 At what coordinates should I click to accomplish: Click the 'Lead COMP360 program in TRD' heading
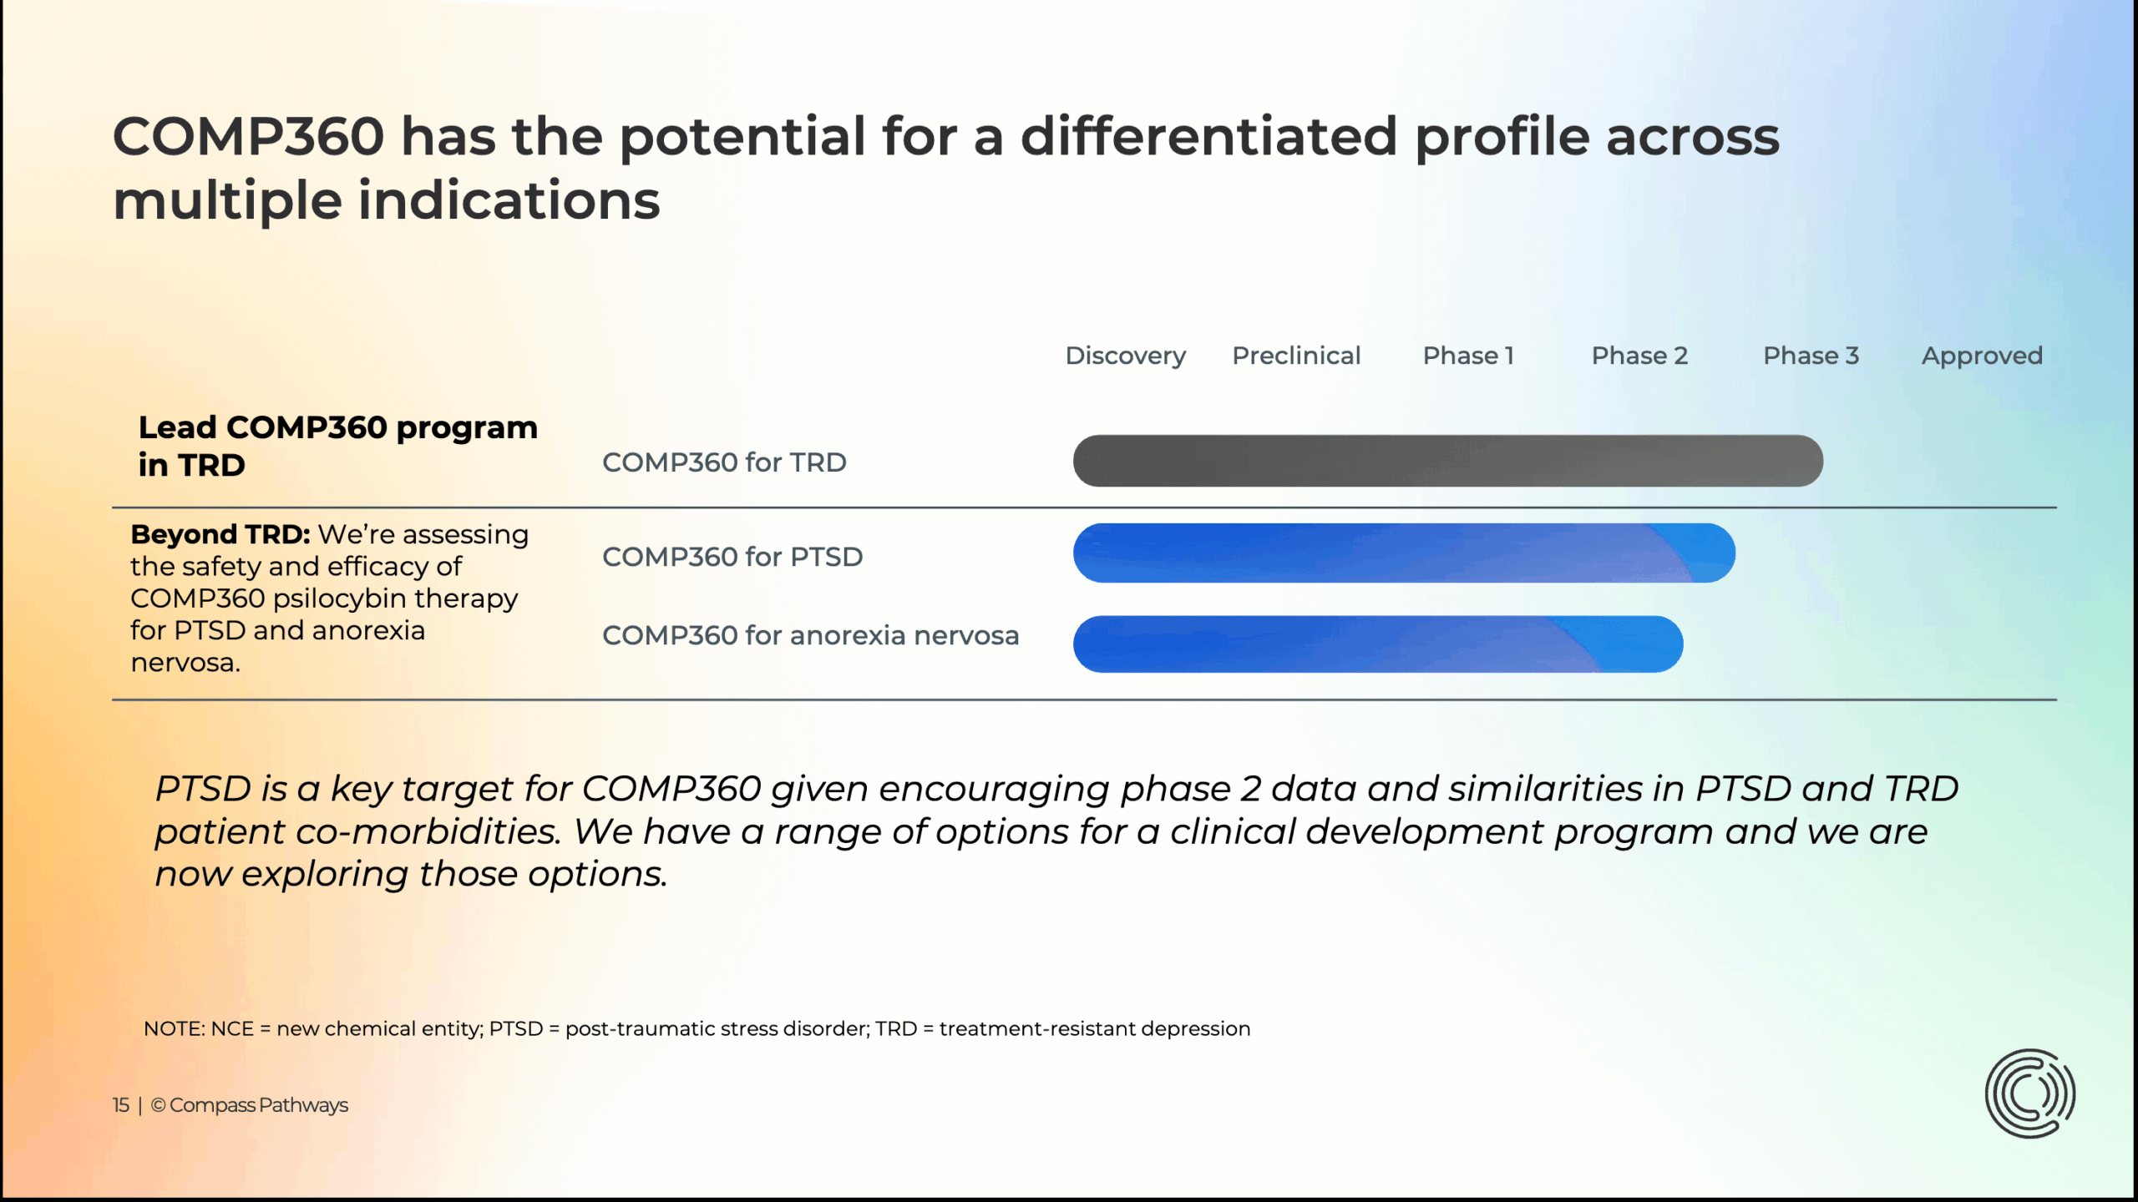point(337,446)
